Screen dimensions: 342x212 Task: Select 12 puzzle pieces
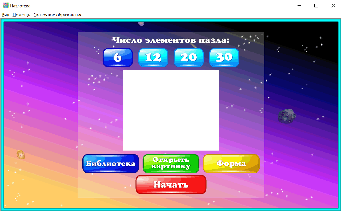(x=153, y=57)
